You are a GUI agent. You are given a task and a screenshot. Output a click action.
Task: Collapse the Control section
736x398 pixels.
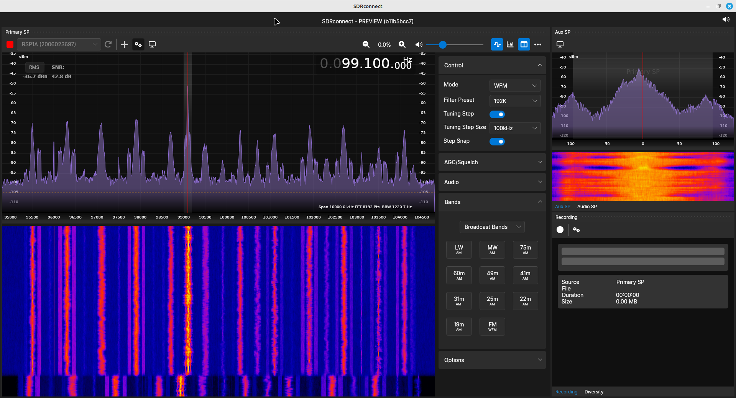coord(492,65)
